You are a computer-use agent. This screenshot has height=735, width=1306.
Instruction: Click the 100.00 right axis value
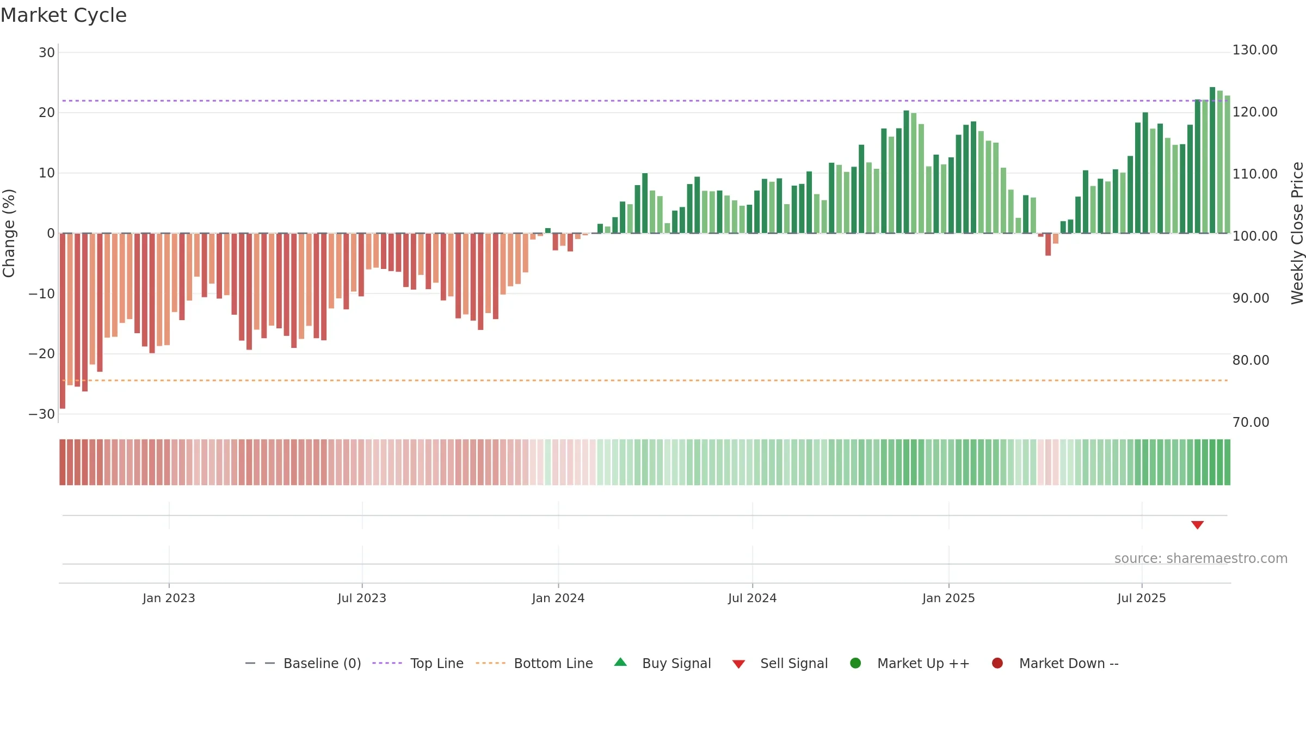pyautogui.click(x=1255, y=236)
